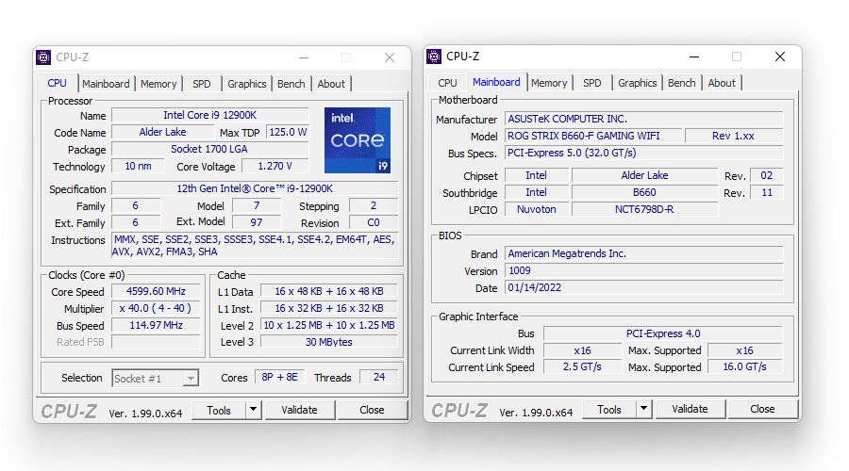Click Validate in the right window
The image size is (849, 471).
tap(690, 409)
